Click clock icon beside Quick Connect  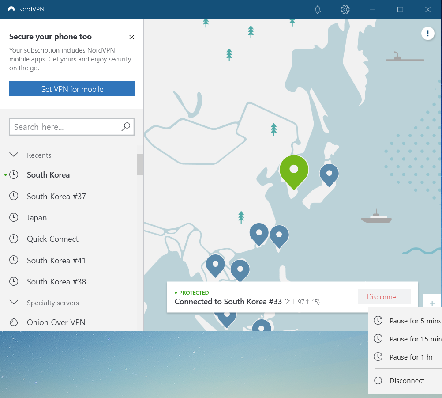coord(14,239)
